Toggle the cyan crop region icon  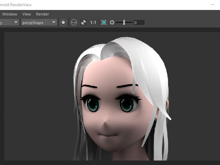[x=104, y=22]
